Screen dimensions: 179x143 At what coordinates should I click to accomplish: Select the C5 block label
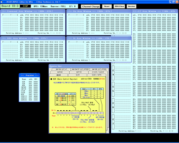click(113, 89)
